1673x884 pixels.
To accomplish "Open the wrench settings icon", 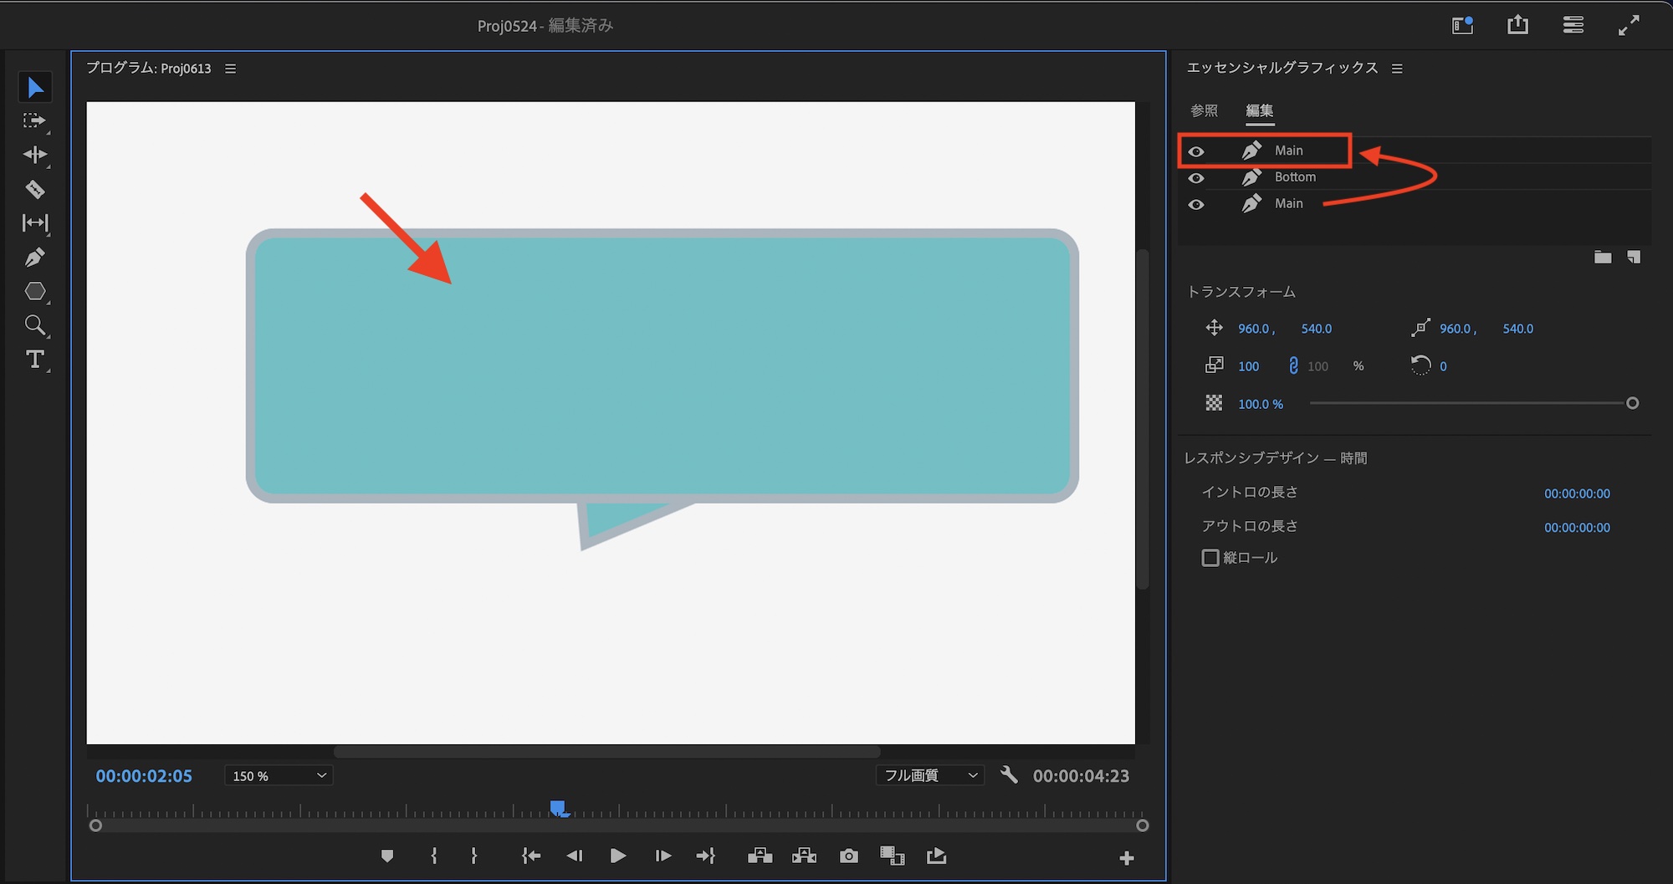I will tap(1009, 775).
